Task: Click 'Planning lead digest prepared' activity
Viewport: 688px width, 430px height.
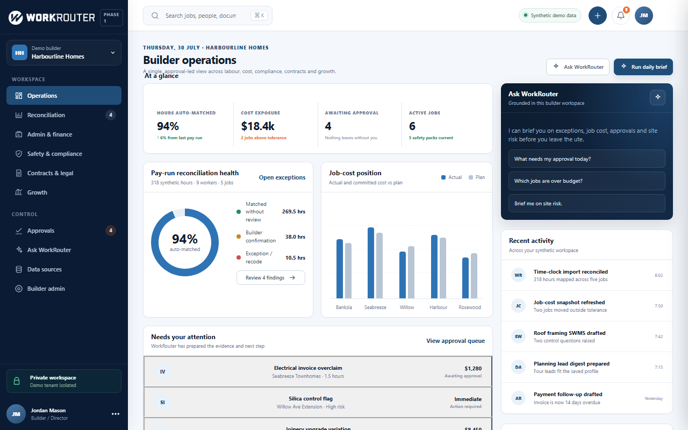Action: (x=587, y=367)
